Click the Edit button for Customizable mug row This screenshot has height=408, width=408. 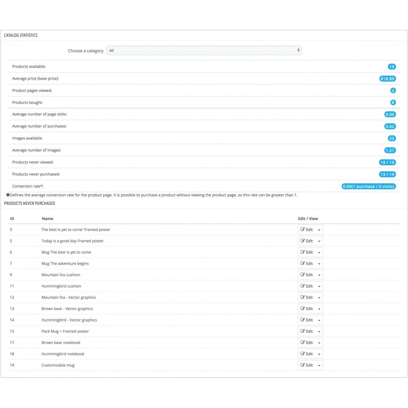coord(308,365)
